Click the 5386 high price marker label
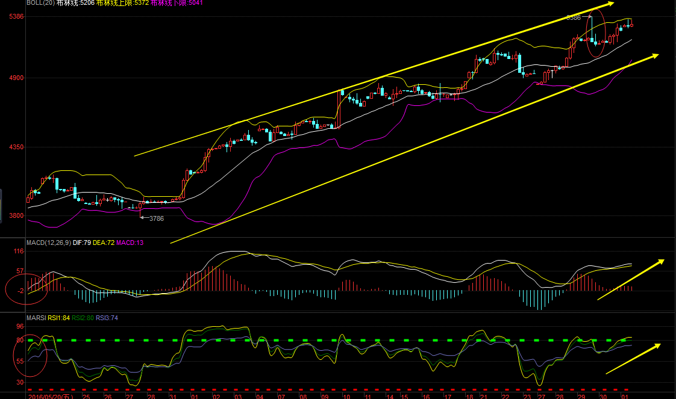676x399 pixels. [x=574, y=18]
